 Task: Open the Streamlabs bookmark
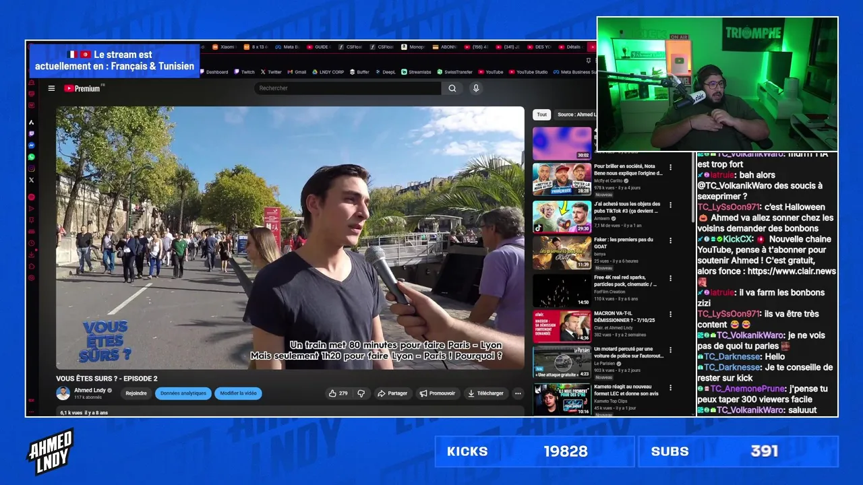pos(416,72)
